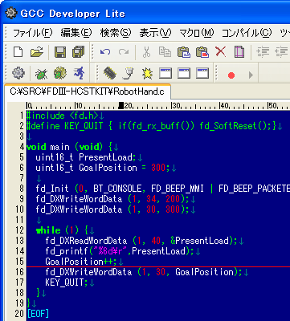Undo the last edit
The width and height of the screenshot is (290, 321).
click(x=105, y=51)
